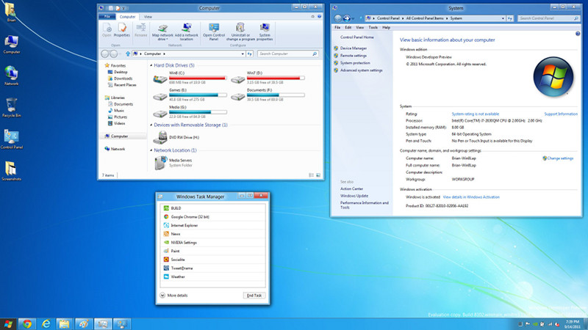This screenshot has width=588, height=330.
Task: Select Win7 (D:) drive
Action: click(x=268, y=78)
